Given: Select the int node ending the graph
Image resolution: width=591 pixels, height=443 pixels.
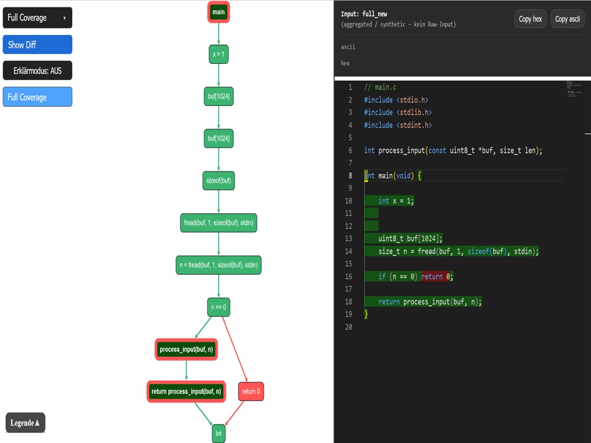Looking at the screenshot, I should pos(219,434).
